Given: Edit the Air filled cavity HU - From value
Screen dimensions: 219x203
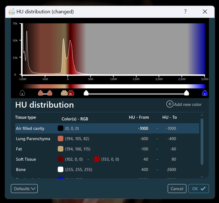Looking at the screenshot, I should coord(143,128).
